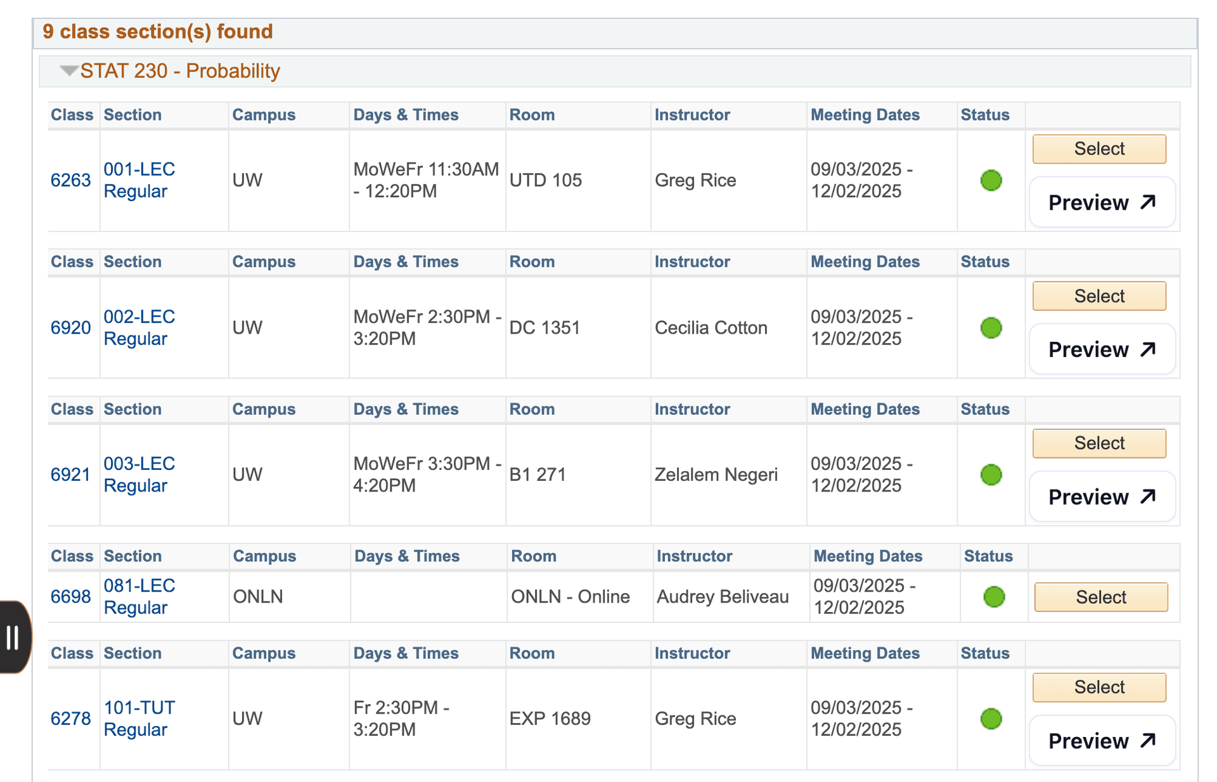The width and height of the screenshot is (1217, 782).
Task: Collapse the STAT 230 - Probability section
Action: coord(68,71)
